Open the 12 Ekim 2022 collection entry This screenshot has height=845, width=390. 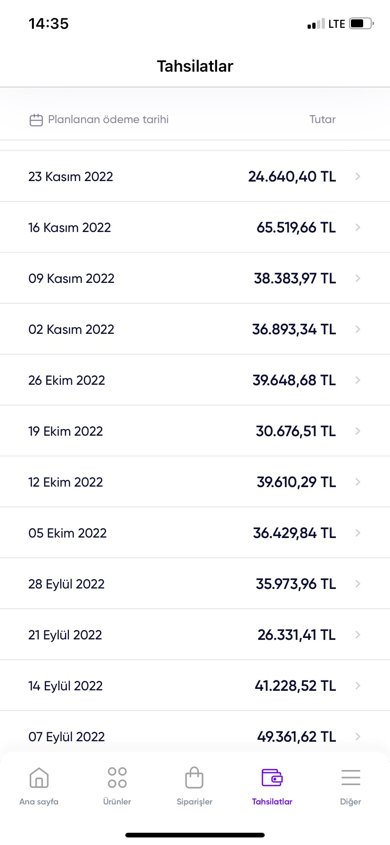(195, 482)
